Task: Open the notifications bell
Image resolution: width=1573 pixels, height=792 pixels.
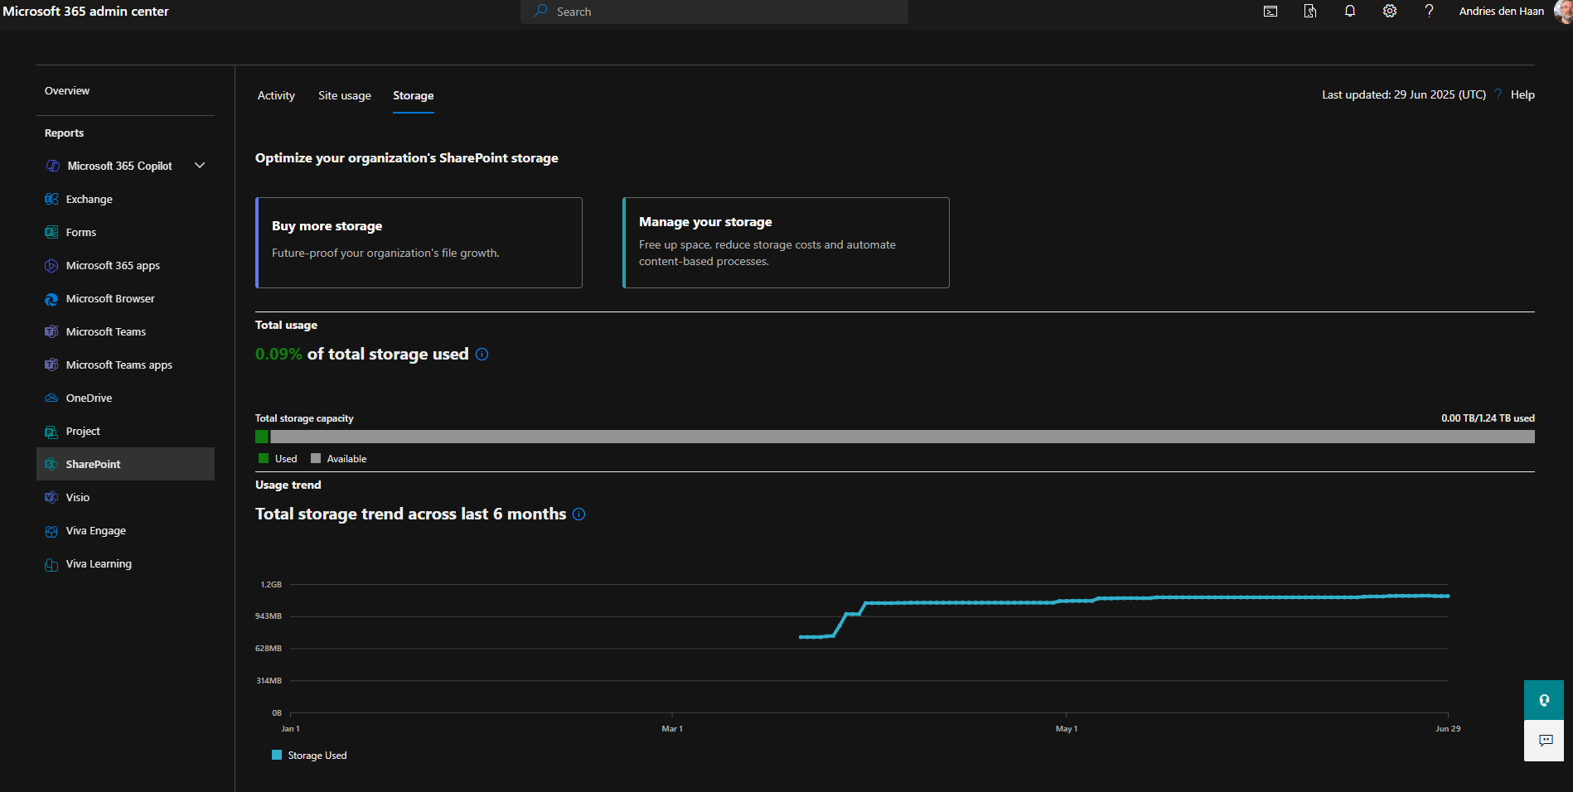Action: coord(1349,12)
